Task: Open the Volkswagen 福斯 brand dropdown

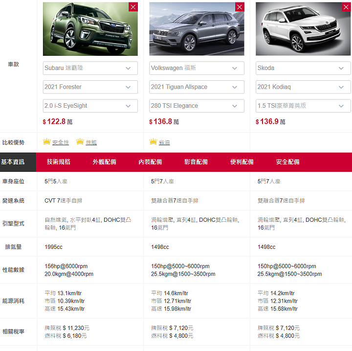Action: (x=197, y=68)
